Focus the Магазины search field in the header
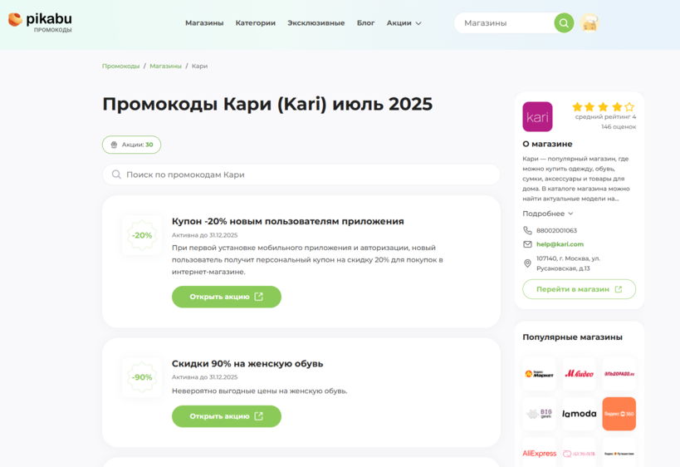 coord(506,23)
